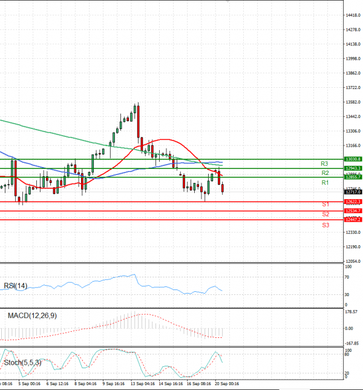This screenshot has width=363, height=390.
Task: Select the 12534.7 support price tag
Action: [x=353, y=211]
